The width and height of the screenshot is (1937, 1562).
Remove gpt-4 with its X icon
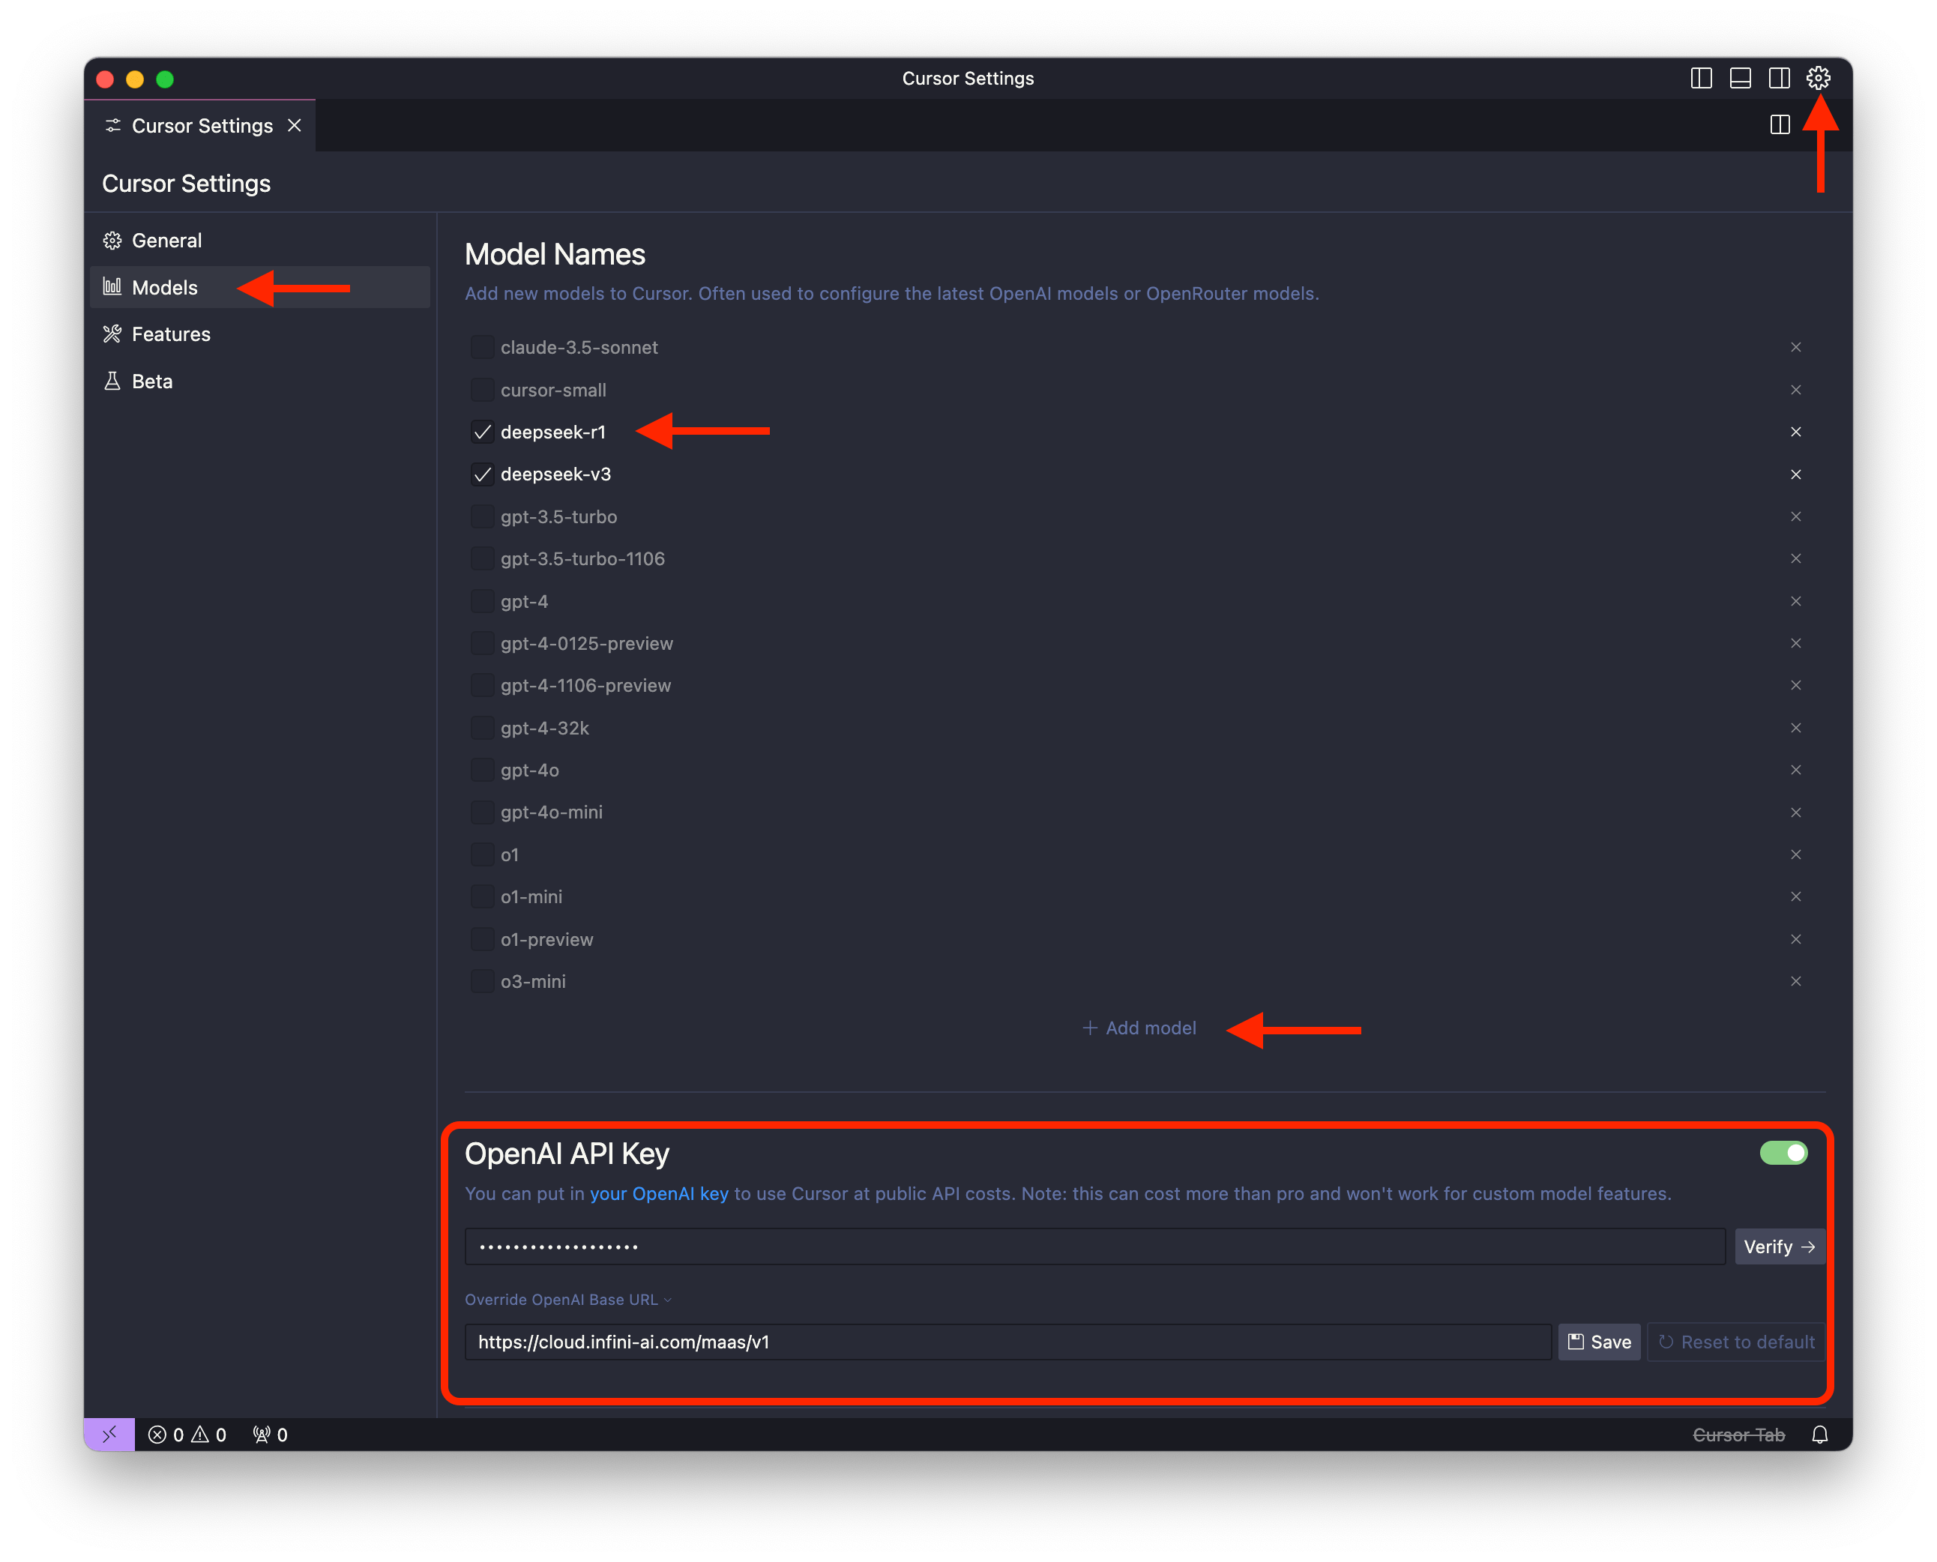tap(1796, 601)
